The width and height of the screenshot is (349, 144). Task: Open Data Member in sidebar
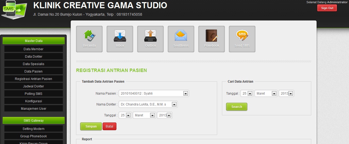tap(33, 49)
